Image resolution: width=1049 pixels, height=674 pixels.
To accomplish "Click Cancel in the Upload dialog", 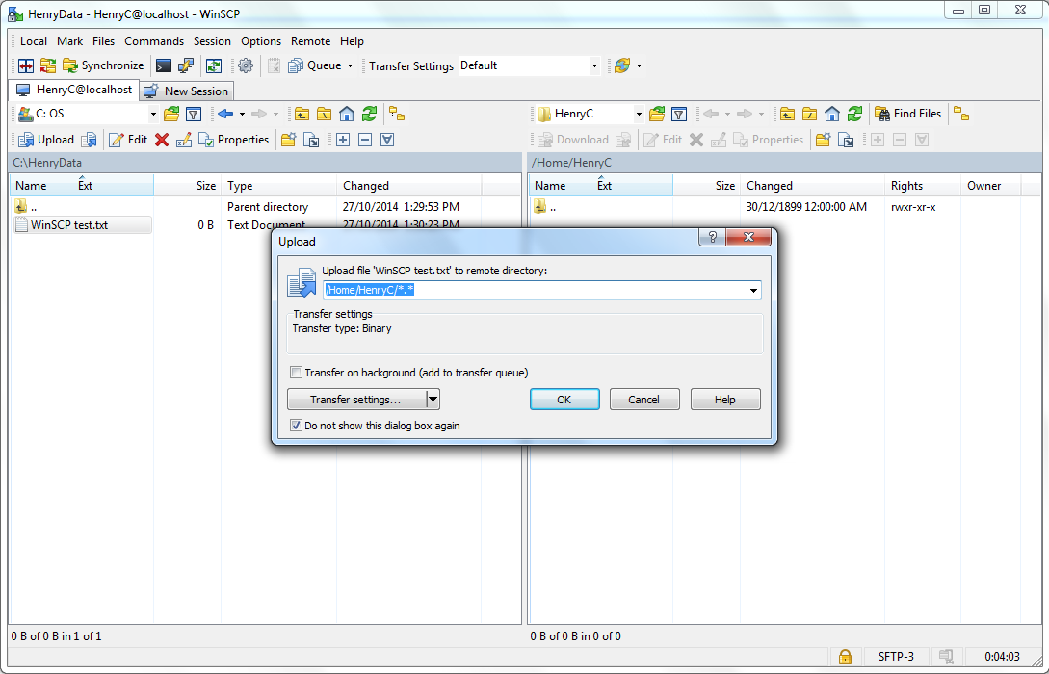I will point(644,400).
